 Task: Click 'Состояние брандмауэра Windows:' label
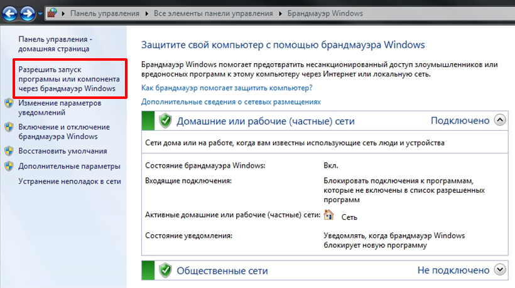pos(205,165)
